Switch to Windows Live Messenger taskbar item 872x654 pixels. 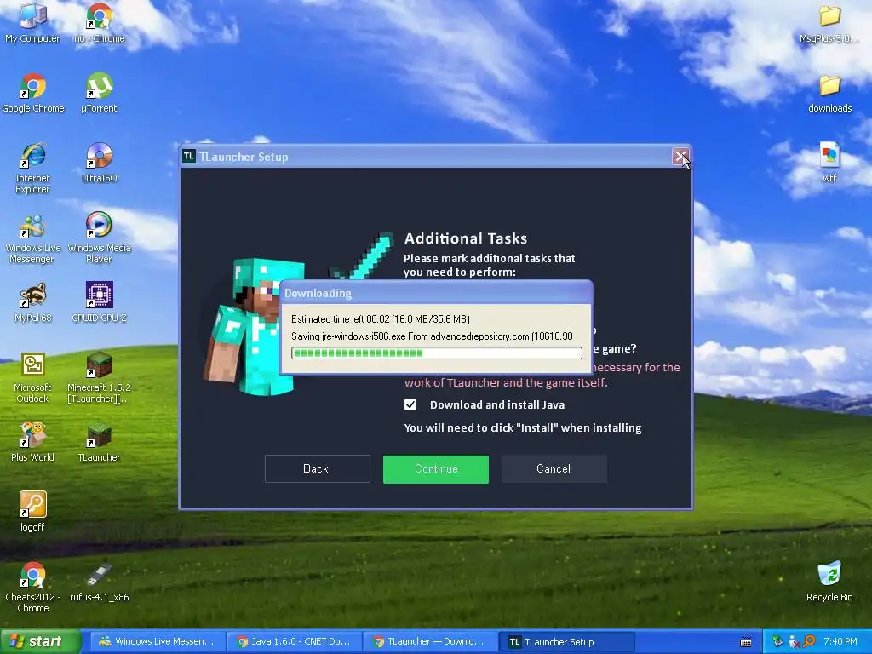157,642
